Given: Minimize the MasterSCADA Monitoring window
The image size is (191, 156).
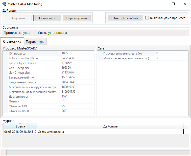Looking at the screenshot, I should [162, 4].
